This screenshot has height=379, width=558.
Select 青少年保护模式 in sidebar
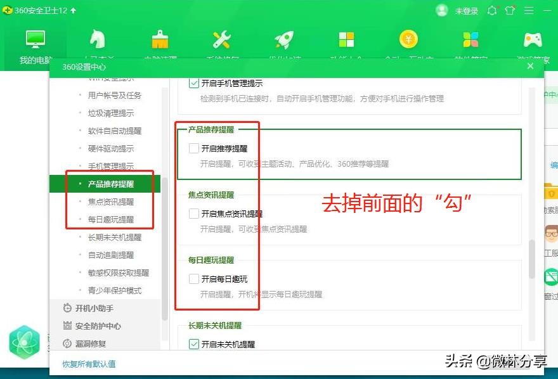(x=114, y=290)
